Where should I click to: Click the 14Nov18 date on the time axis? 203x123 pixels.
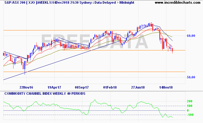tap(166, 87)
